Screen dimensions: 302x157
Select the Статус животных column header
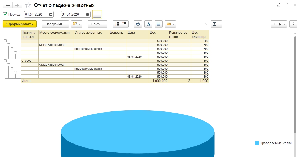(91, 34)
